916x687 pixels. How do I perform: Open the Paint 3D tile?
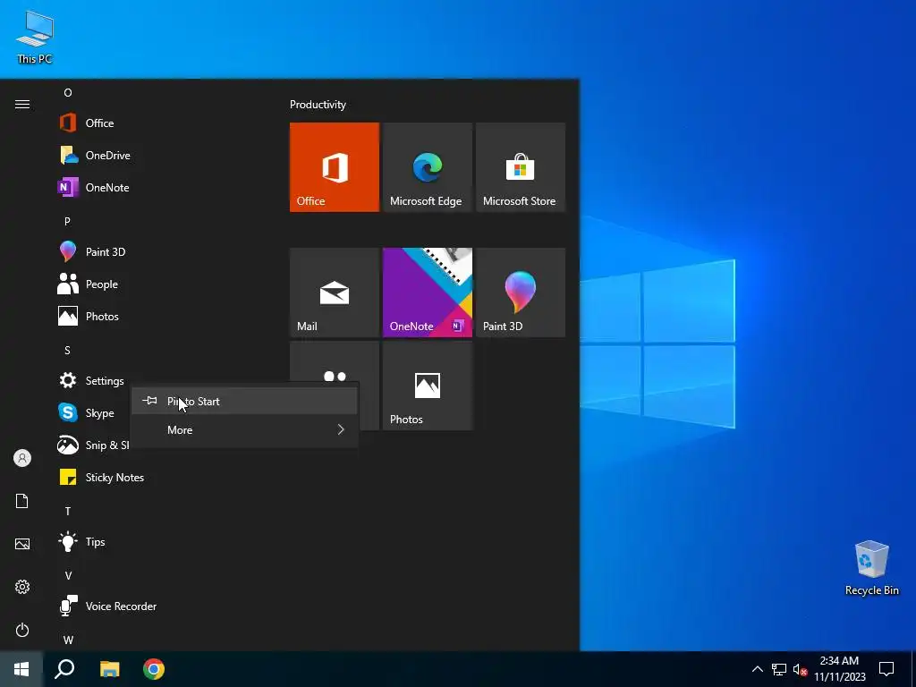click(521, 293)
